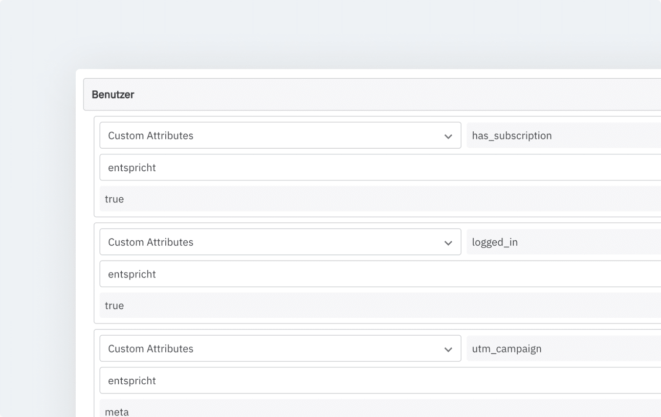
Task: Open the second Custom Attributes dropdown
Action: (280, 242)
